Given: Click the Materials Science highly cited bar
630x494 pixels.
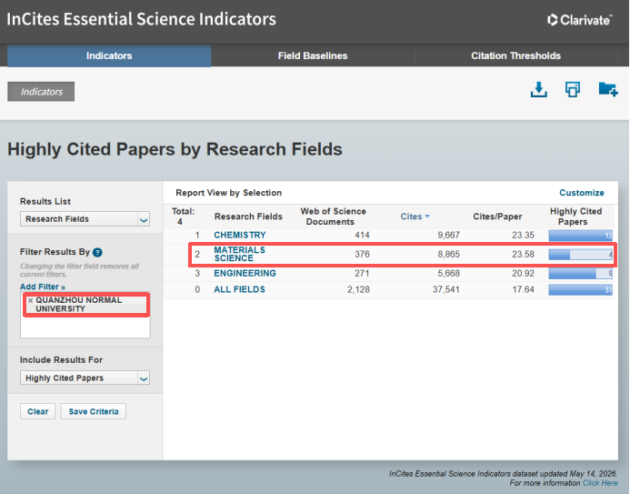Looking at the screenshot, I should (581, 255).
